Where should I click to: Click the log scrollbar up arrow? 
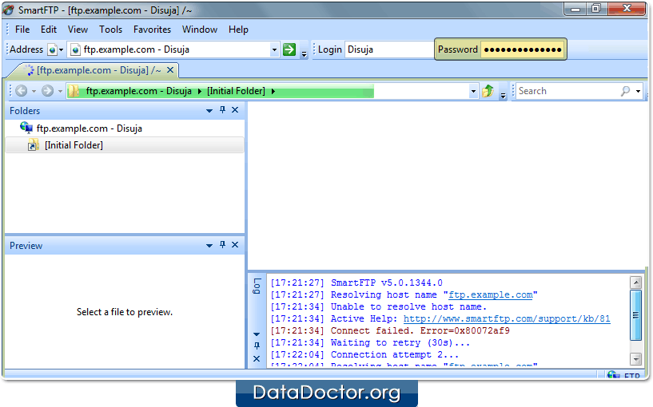coord(636,283)
